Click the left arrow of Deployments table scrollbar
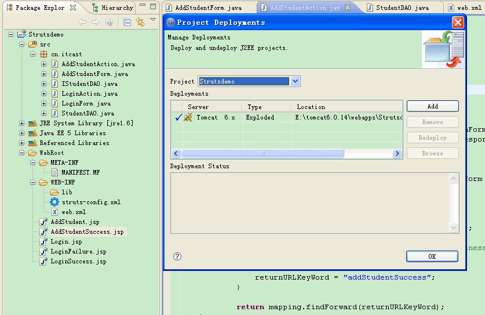Image resolution: width=485 pixels, height=315 pixels. click(176, 153)
